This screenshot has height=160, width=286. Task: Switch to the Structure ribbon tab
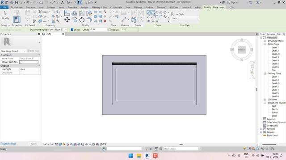[x=30, y=8]
